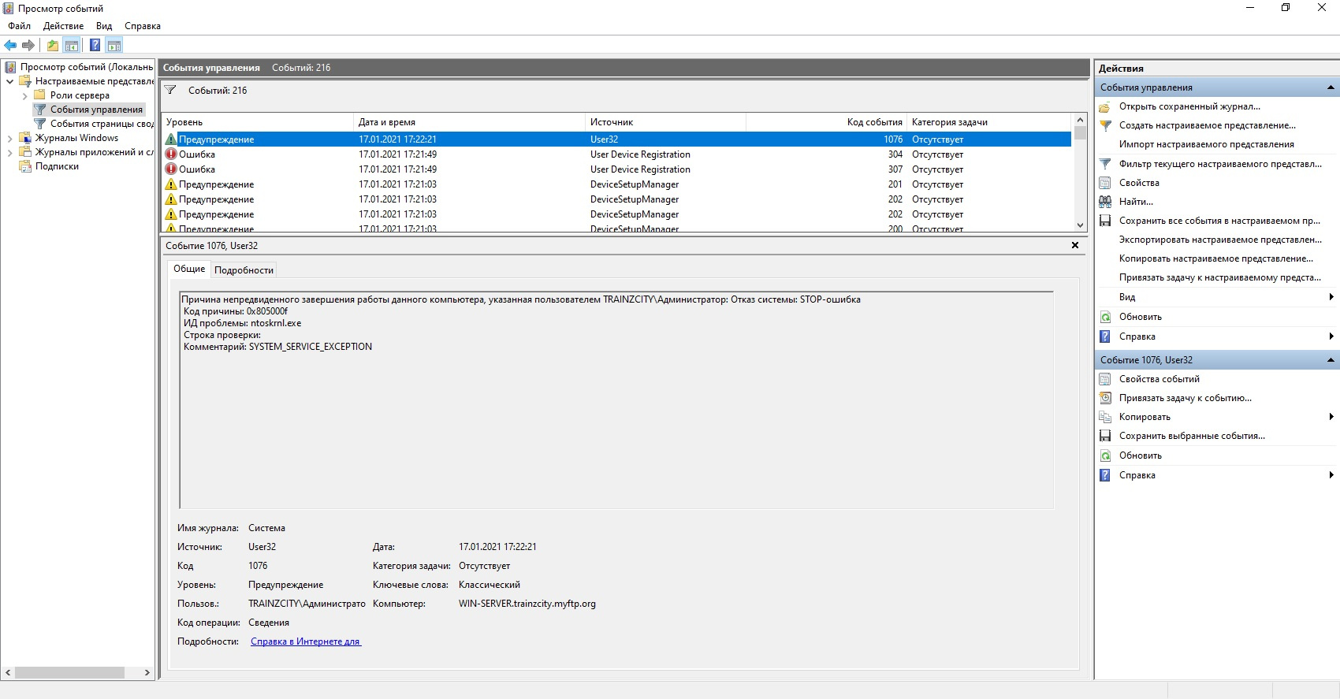Sort by the Уровень column header

coord(257,122)
